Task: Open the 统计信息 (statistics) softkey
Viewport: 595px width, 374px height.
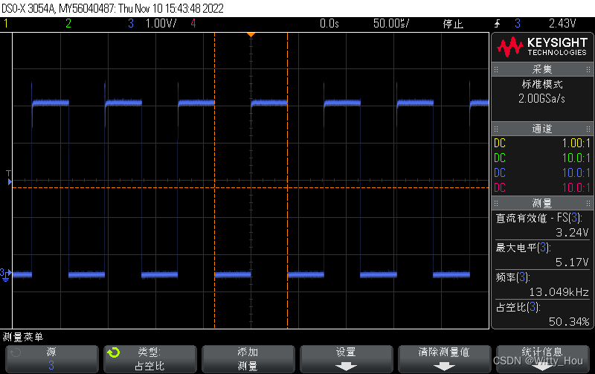Action: click(x=543, y=359)
